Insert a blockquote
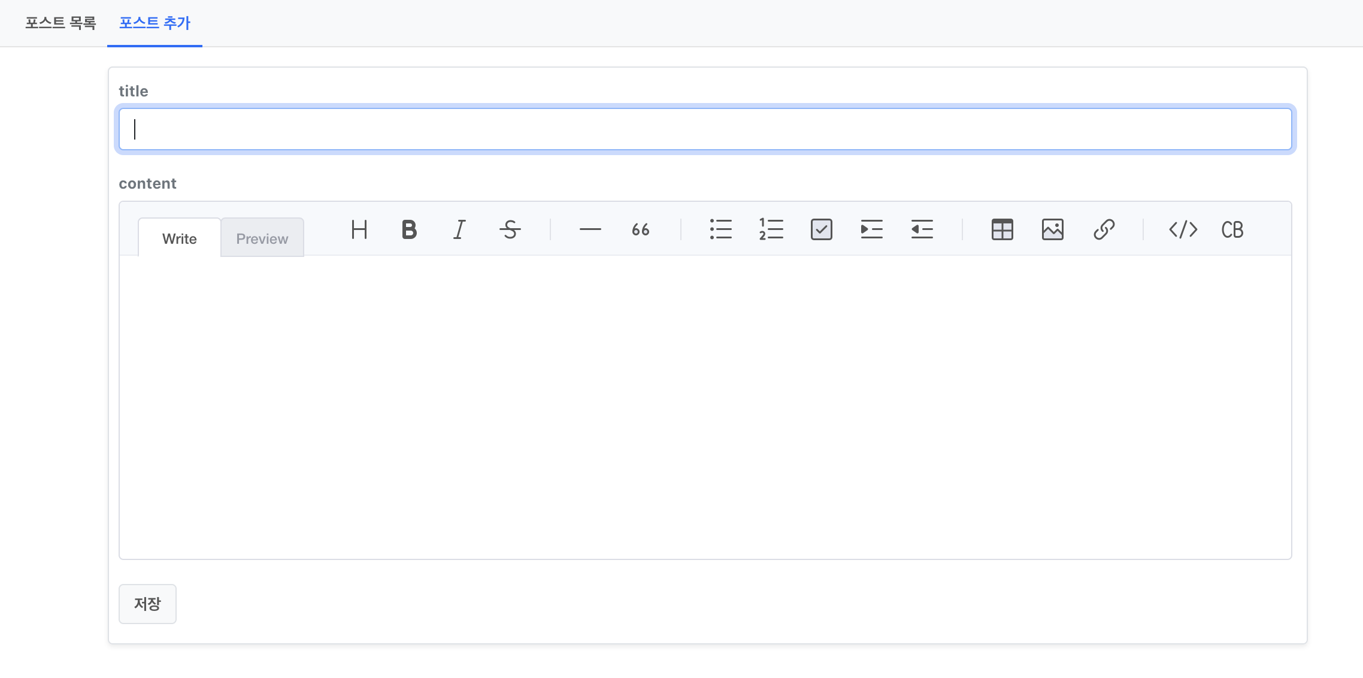Viewport: 1363px width, 678px height. [640, 229]
